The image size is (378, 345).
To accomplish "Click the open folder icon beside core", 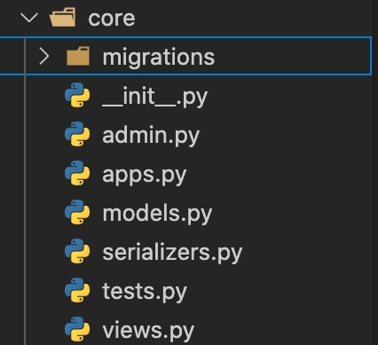I will tap(63, 18).
